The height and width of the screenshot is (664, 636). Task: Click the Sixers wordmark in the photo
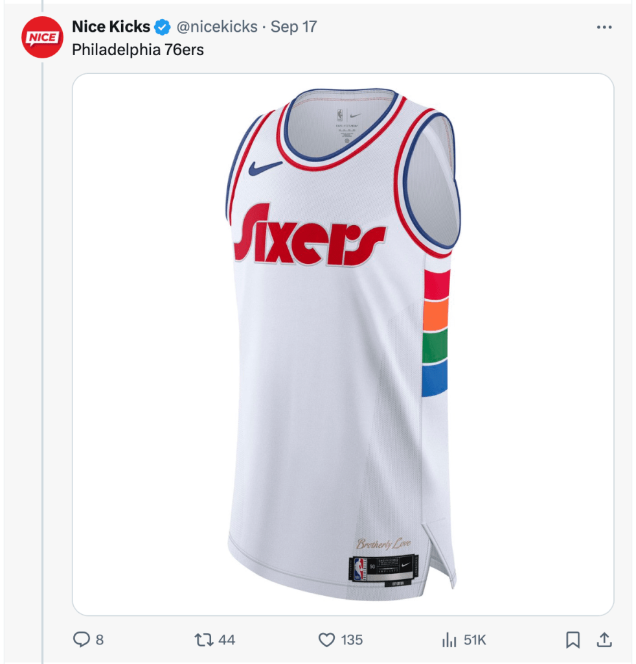[310, 235]
